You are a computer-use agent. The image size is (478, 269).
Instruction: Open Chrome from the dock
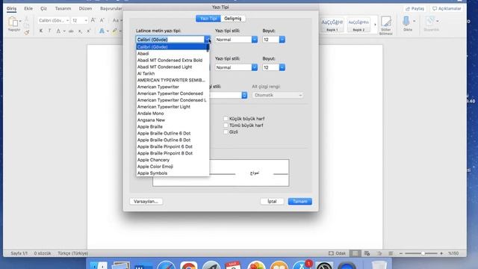coord(189,265)
